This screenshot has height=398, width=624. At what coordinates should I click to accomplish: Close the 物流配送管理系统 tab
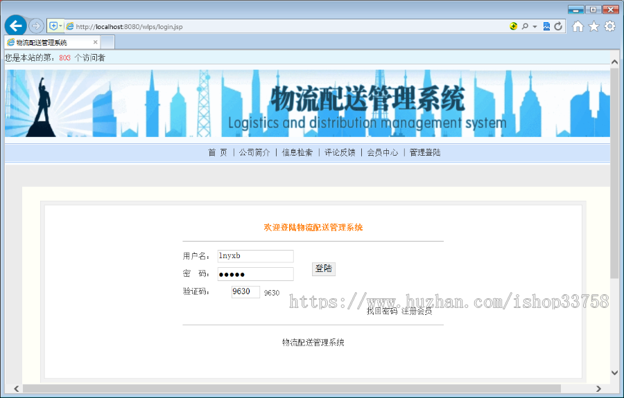click(x=95, y=42)
